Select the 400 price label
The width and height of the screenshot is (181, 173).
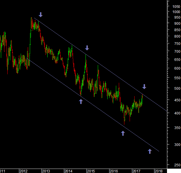click(177, 113)
